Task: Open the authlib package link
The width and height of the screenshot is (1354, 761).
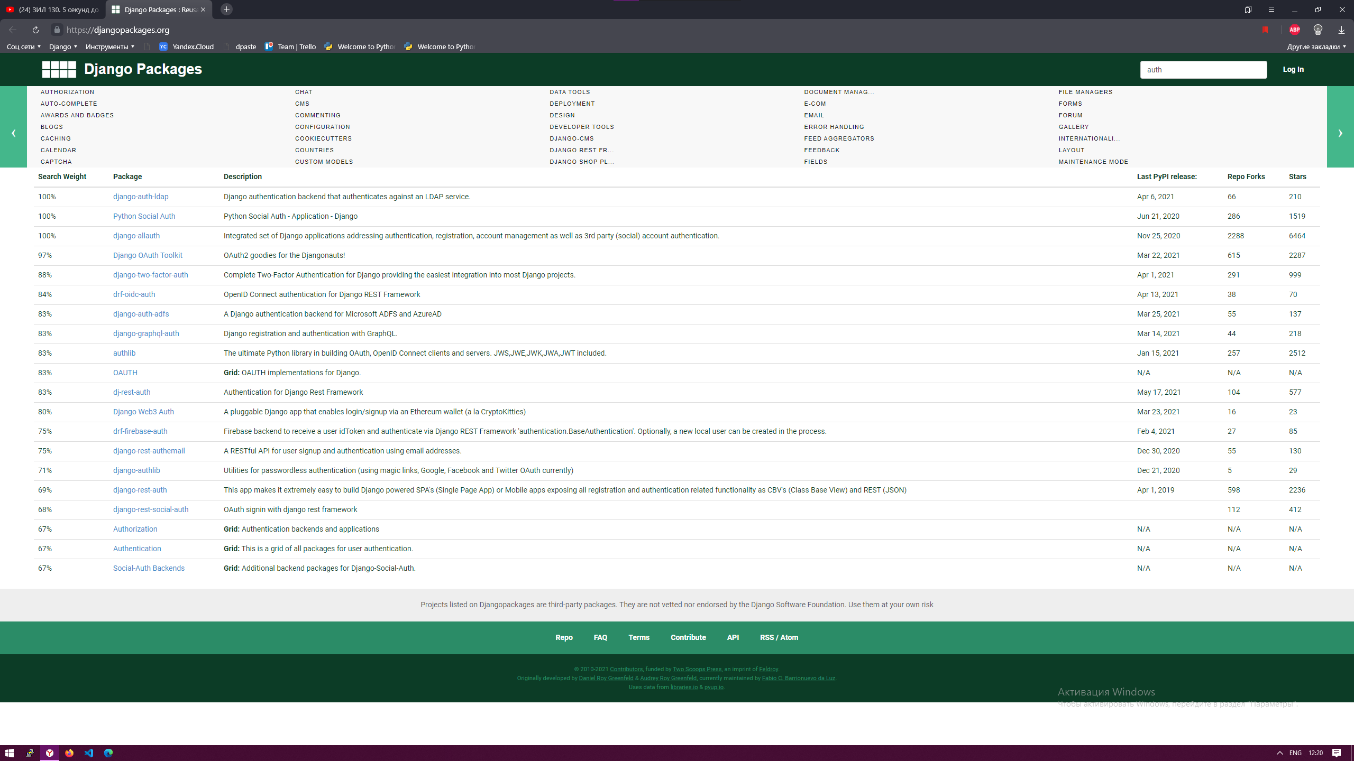Action: pos(124,353)
